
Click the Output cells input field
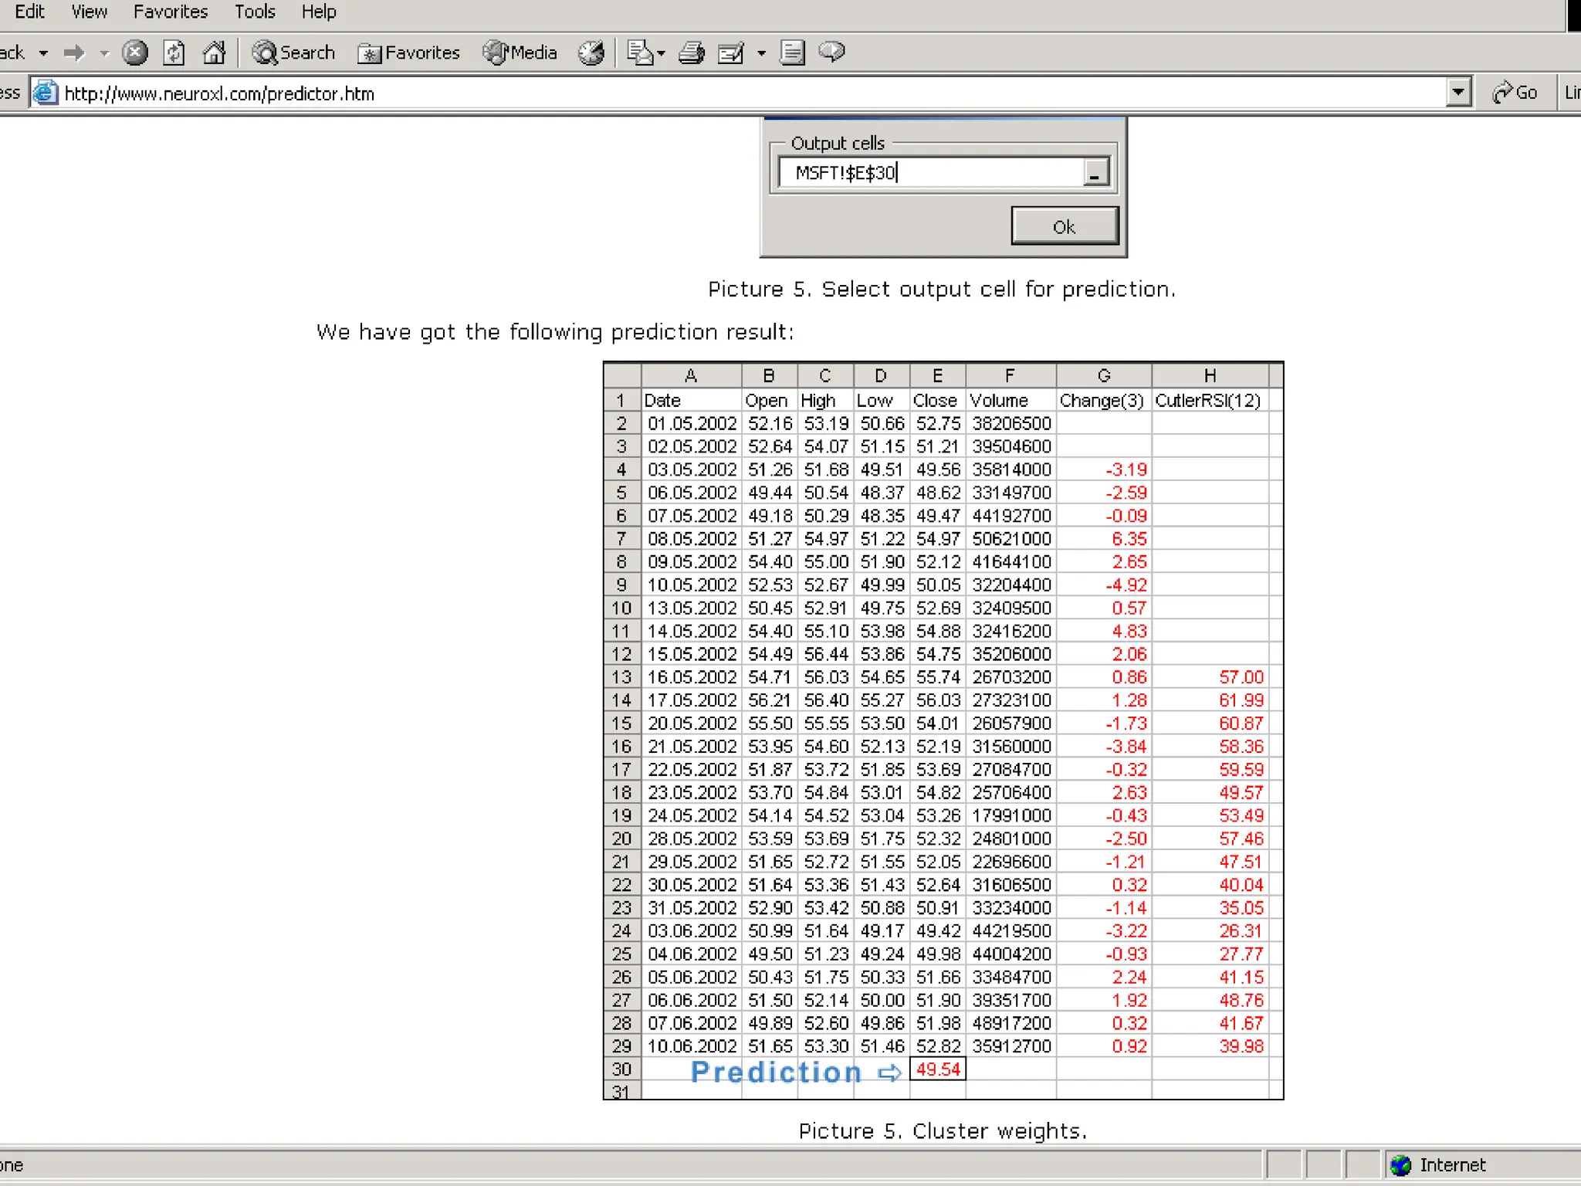930,172
